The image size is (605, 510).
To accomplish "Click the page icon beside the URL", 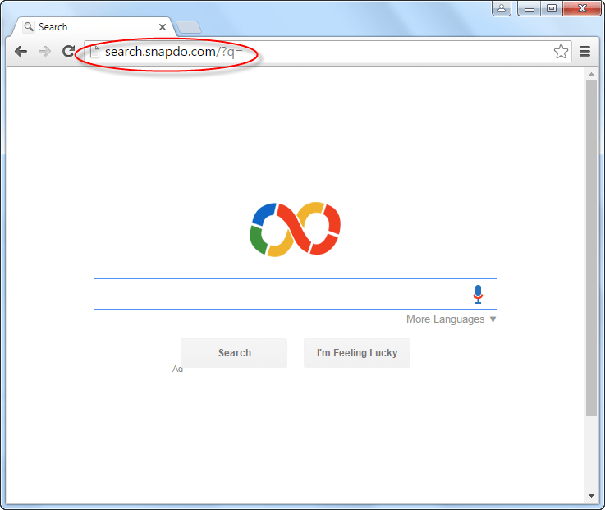I will 94,52.
